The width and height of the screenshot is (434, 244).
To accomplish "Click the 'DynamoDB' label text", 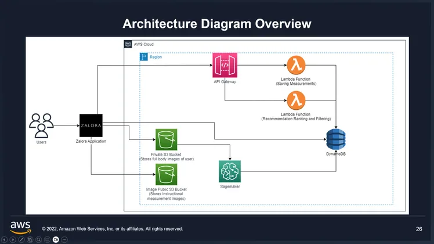I will [x=336, y=154].
